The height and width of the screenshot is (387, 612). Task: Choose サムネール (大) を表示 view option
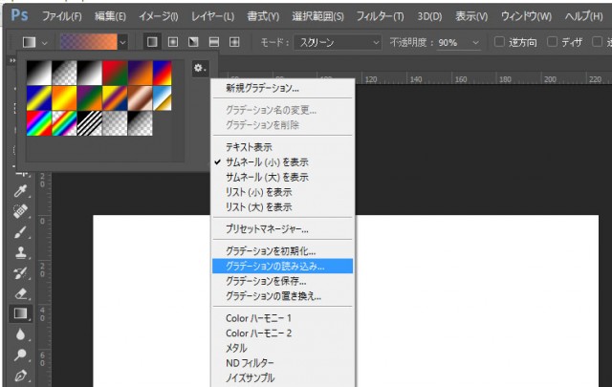tap(266, 177)
